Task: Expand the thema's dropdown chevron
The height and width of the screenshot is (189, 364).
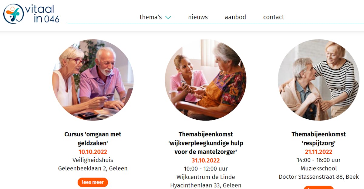Action: click(x=168, y=18)
